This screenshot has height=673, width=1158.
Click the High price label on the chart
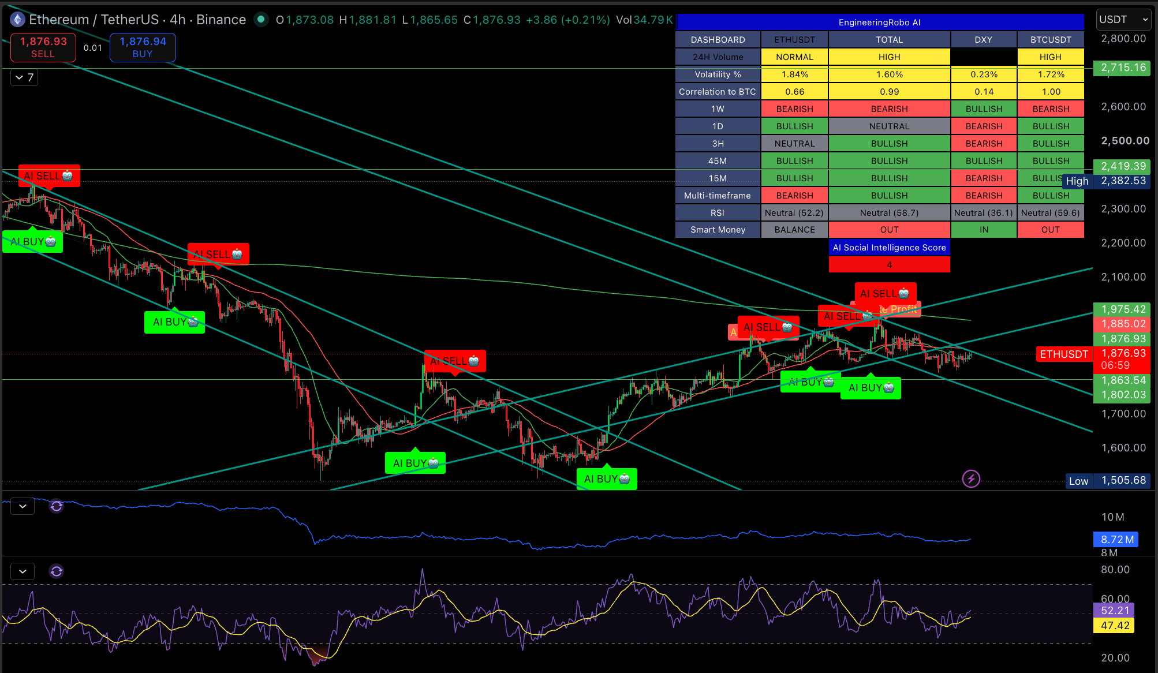(1077, 181)
